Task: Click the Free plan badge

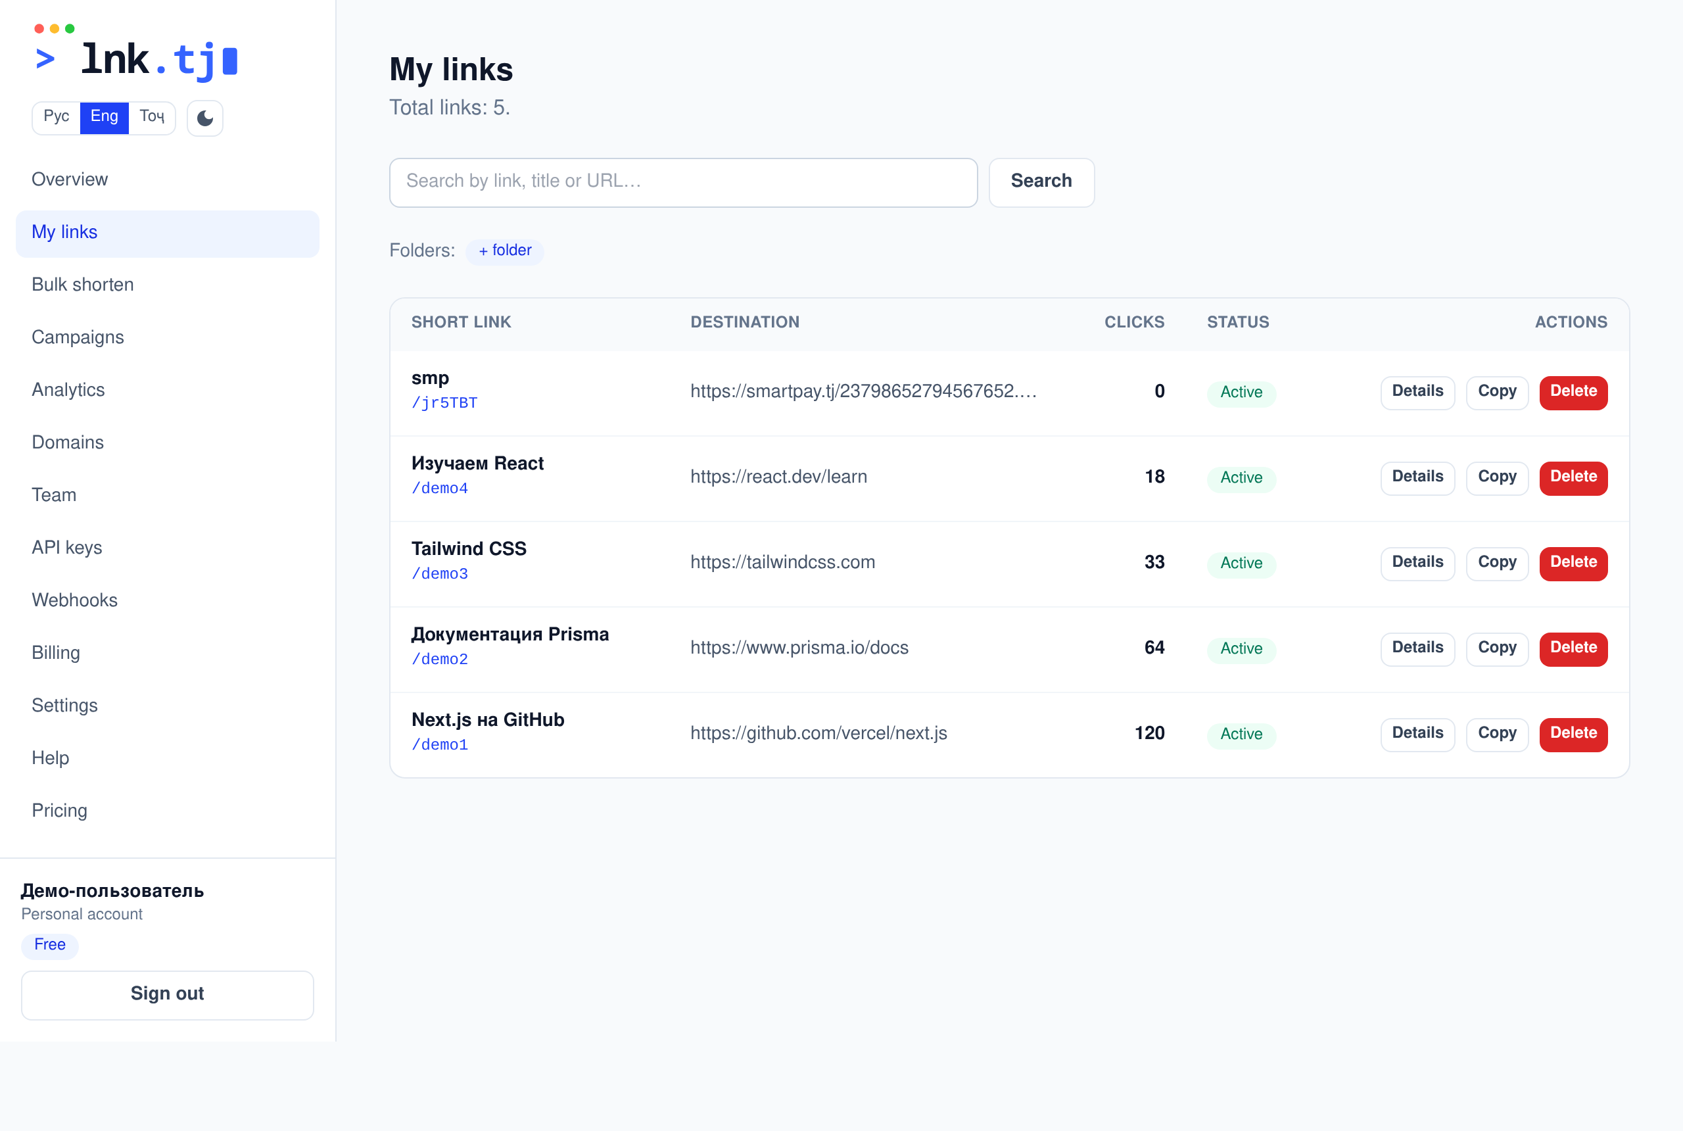Action: pos(50,945)
